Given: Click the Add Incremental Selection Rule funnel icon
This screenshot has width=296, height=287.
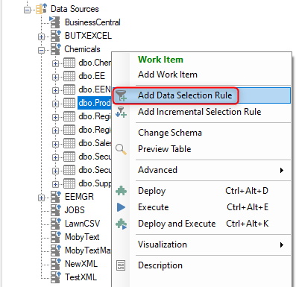Looking at the screenshot, I should [x=122, y=112].
